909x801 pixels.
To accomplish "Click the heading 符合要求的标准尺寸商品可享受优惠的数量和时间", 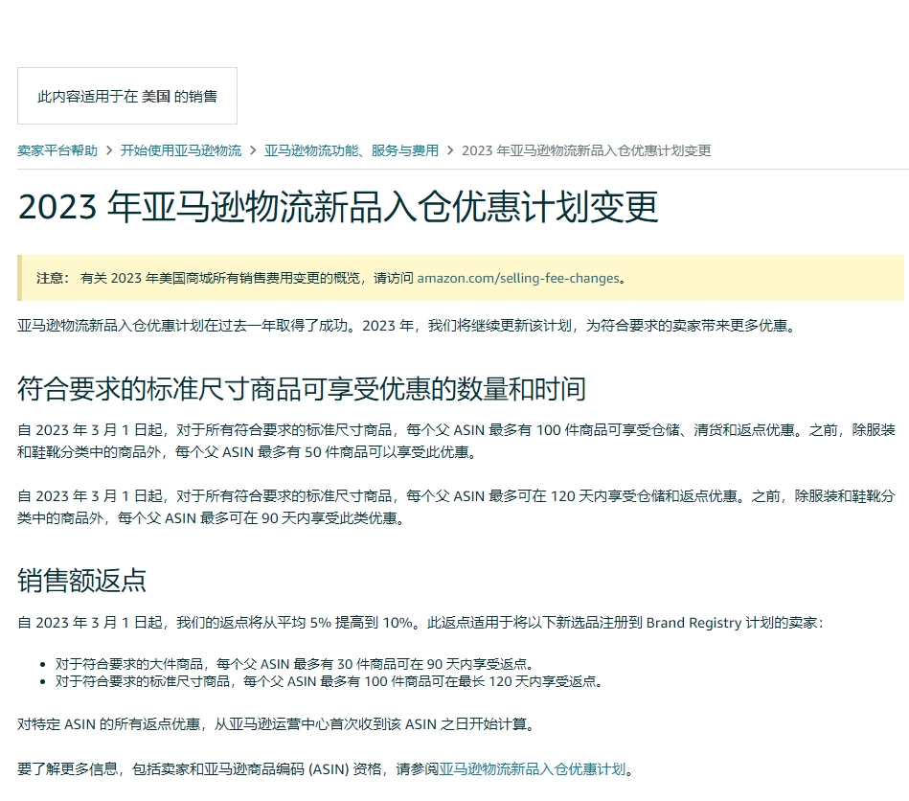I will 302,389.
